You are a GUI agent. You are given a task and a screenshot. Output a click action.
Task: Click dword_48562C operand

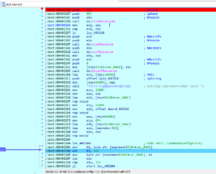(x=118, y=109)
